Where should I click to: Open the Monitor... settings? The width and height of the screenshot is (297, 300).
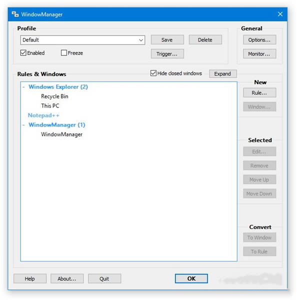tap(259, 54)
